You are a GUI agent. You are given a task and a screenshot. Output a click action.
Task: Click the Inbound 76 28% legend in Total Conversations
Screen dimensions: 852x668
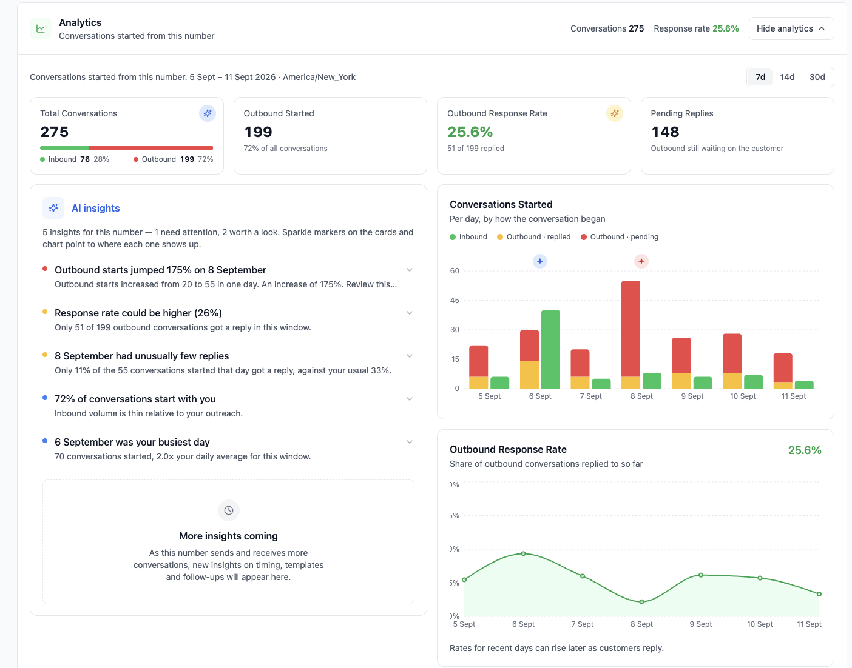click(75, 159)
